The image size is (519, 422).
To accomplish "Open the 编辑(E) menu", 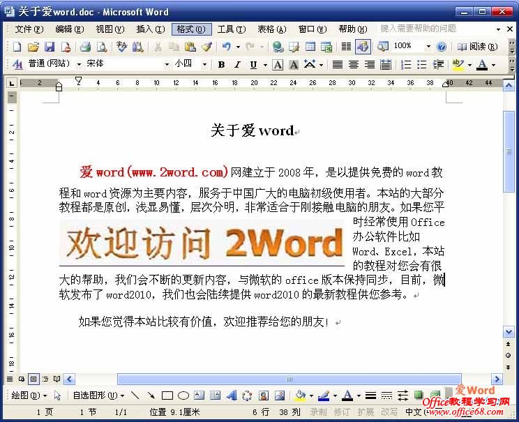I will click(x=70, y=29).
